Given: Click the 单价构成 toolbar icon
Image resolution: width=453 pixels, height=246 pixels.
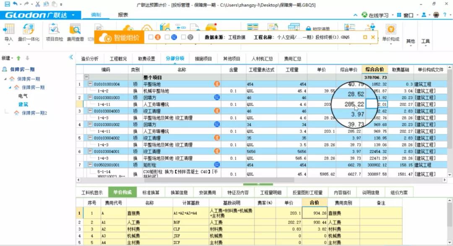Looking at the screenshot, I should (391, 31).
